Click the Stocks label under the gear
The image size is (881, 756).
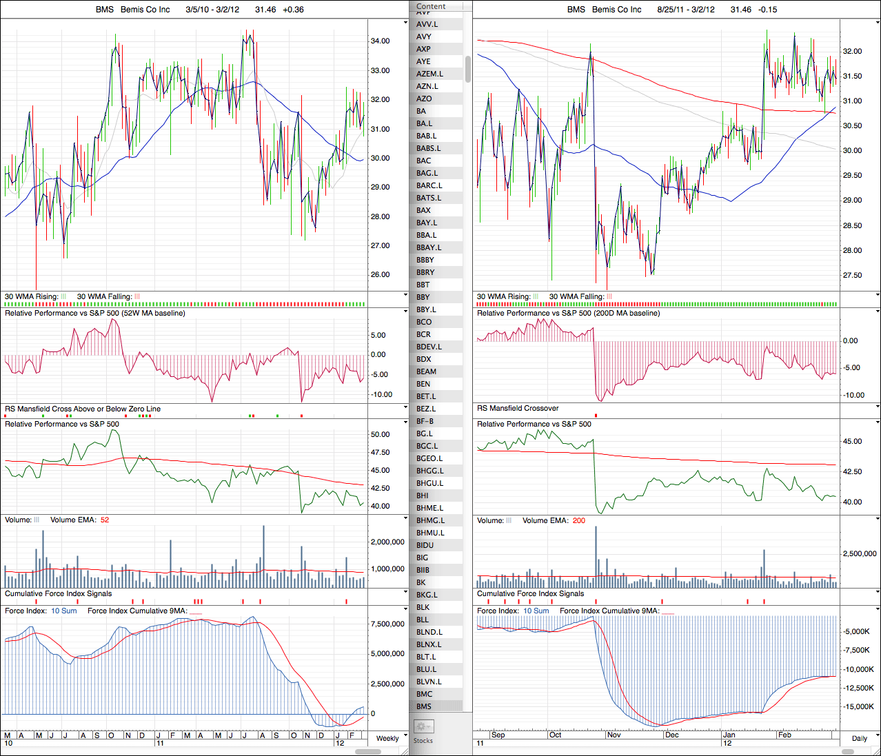(423, 741)
